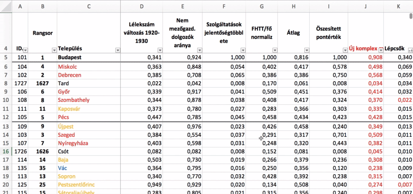Viewport: 413px width, 194px height.
Task: Select column C header
Action: (89, 7)
